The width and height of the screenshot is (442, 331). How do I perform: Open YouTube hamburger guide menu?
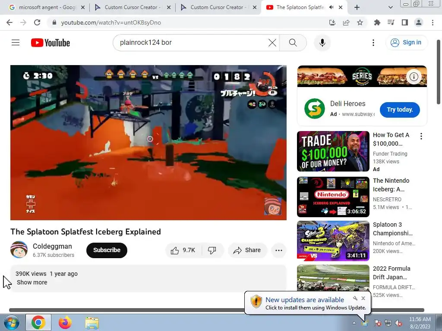16,43
